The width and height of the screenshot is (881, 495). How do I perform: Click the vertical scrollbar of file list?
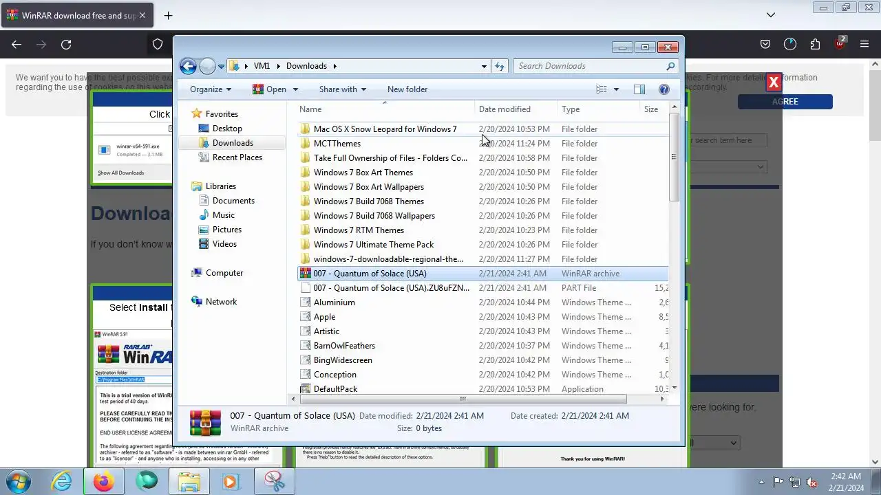[674, 158]
